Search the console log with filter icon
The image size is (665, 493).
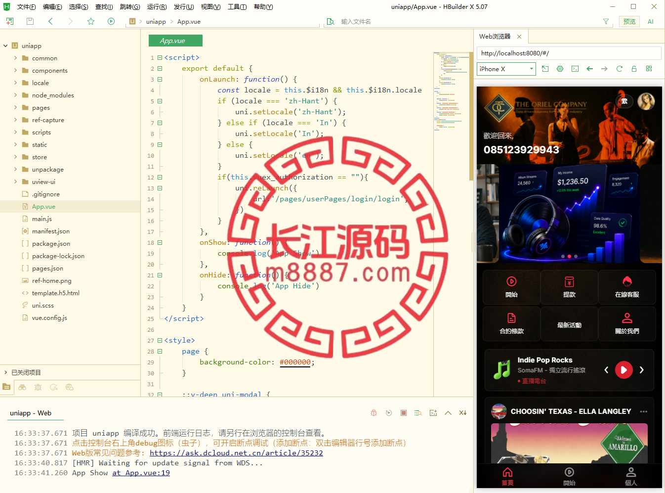coord(418,413)
